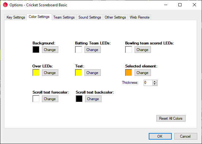Click the black Scroll text backcolor swatch
Image resolution: width=202 pixels, height=144 pixels.
pos(79,99)
